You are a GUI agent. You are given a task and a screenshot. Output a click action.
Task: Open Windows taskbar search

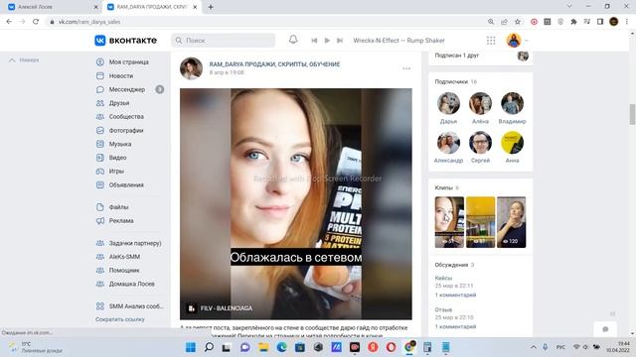[x=209, y=347]
